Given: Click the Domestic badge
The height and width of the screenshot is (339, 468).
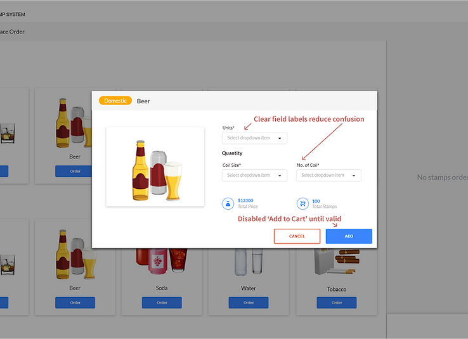Looking at the screenshot, I should tap(115, 101).
